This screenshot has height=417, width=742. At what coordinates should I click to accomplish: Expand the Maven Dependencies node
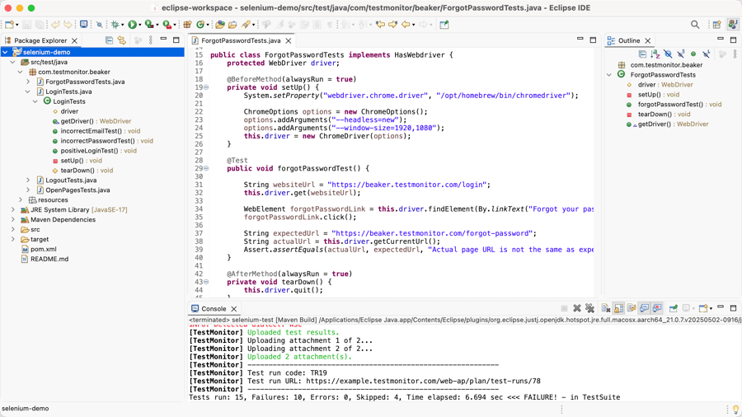(13, 220)
